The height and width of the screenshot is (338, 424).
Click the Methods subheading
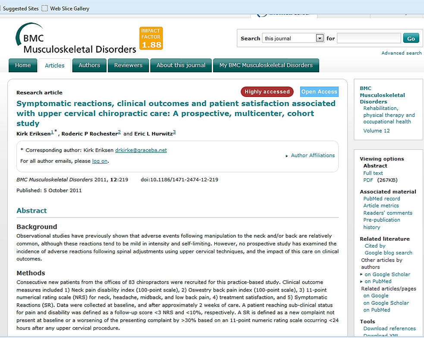pyautogui.click(x=31, y=273)
